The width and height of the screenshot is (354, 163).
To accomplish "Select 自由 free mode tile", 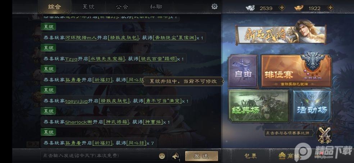I will point(243,71).
